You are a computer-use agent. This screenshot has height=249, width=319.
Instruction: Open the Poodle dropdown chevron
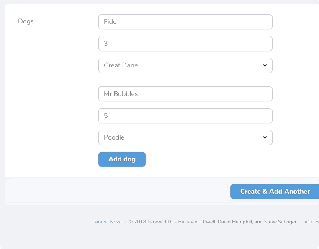click(x=265, y=137)
